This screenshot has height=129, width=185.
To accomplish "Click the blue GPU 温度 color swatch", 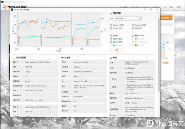I will pyautogui.click(x=114, y=42).
